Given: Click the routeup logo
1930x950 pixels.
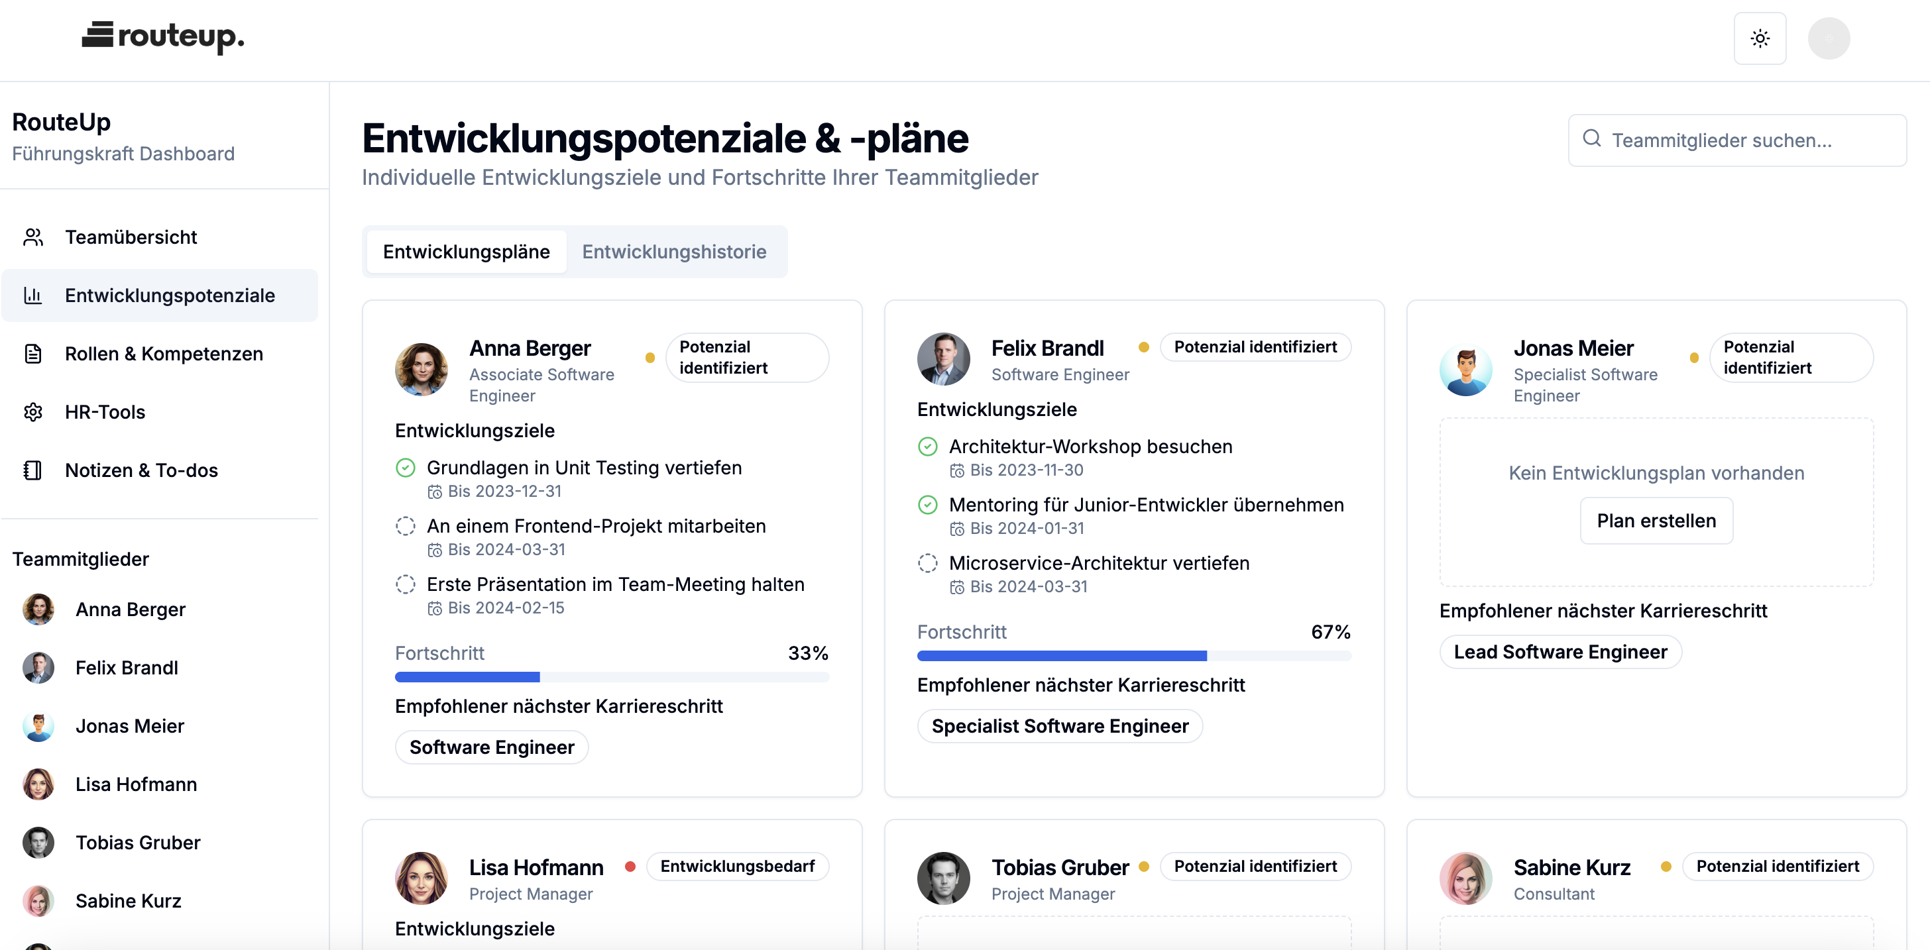Looking at the screenshot, I should (x=162, y=36).
